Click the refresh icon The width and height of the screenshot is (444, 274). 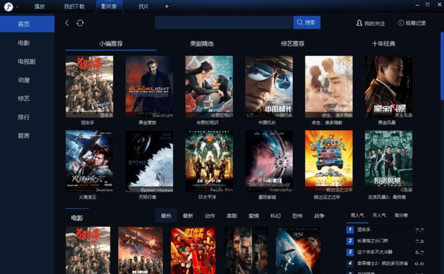point(80,23)
